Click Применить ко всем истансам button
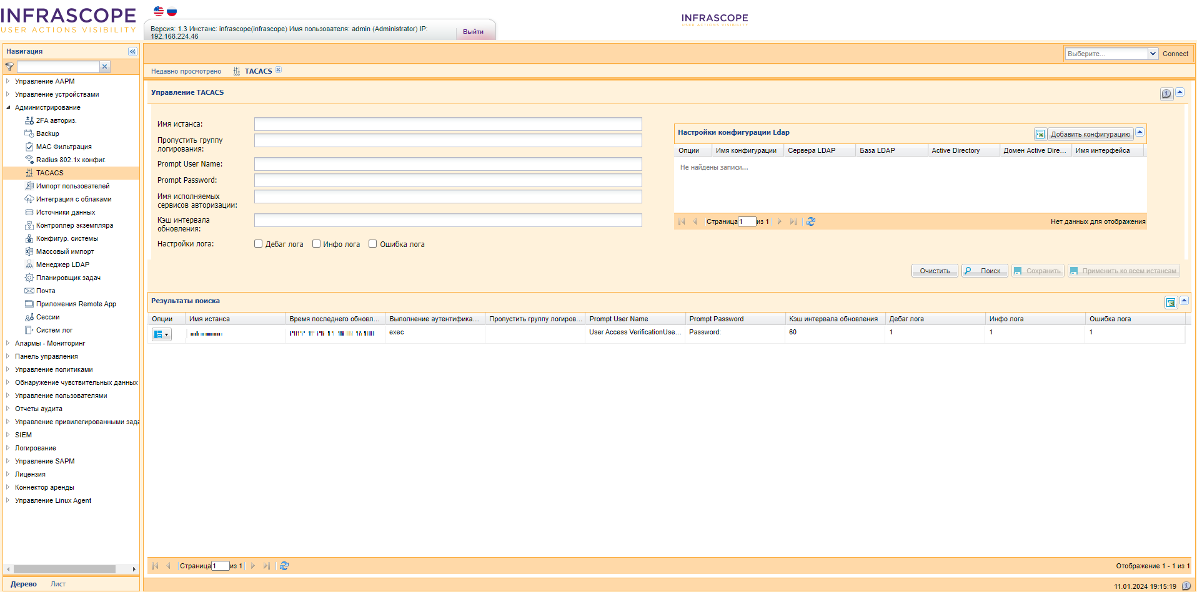1197x592 pixels. tap(1123, 271)
